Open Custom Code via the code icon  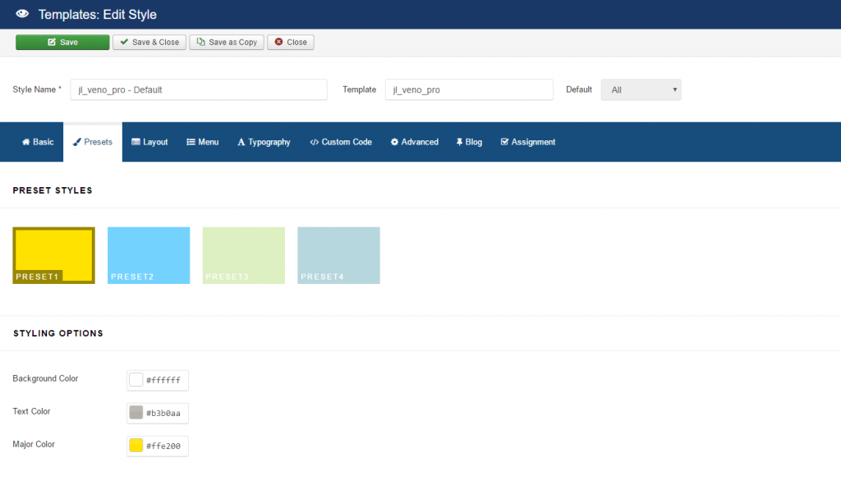(x=314, y=141)
